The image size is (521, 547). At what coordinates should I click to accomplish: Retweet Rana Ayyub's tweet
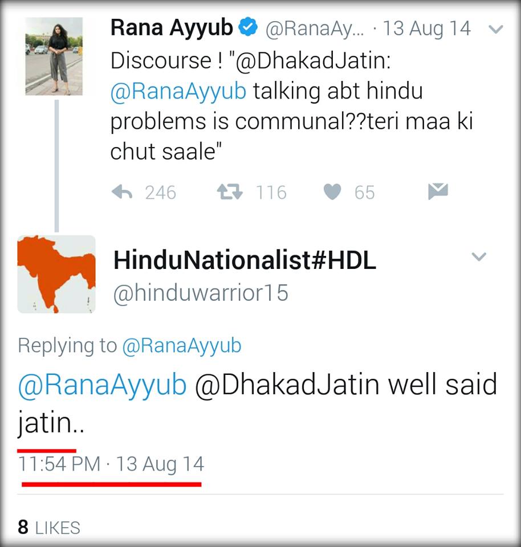(x=230, y=192)
